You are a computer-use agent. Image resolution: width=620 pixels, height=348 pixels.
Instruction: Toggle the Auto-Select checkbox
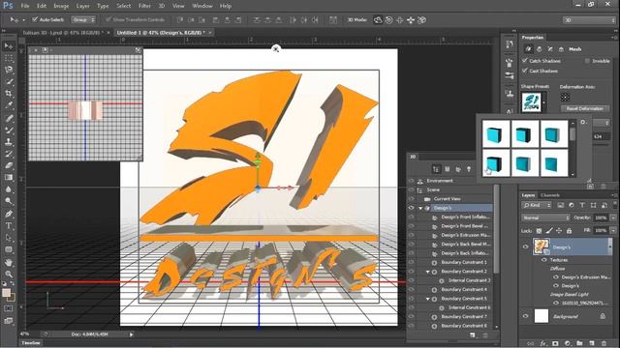[x=35, y=19]
